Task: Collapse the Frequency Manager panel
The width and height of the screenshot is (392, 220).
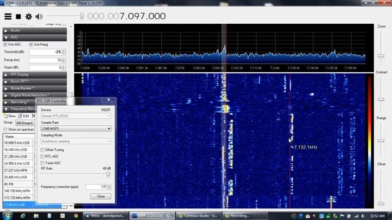Action: coord(19,109)
